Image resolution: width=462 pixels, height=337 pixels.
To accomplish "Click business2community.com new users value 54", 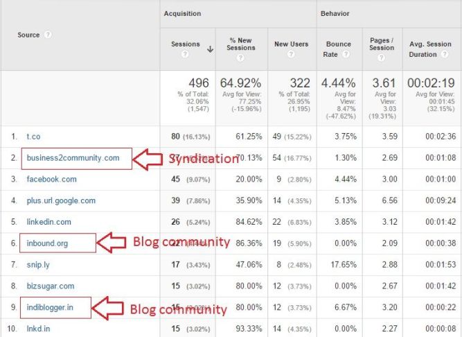I will click(276, 157).
